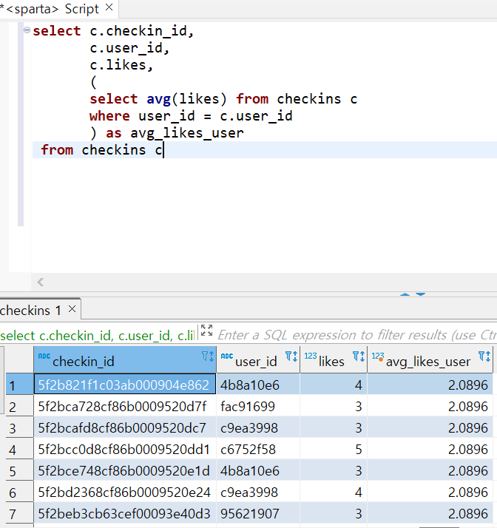This screenshot has width=497, height=528.
Task: Select user_id 4b8a10e6 in row 1
Action: click(x=258, y=385)
